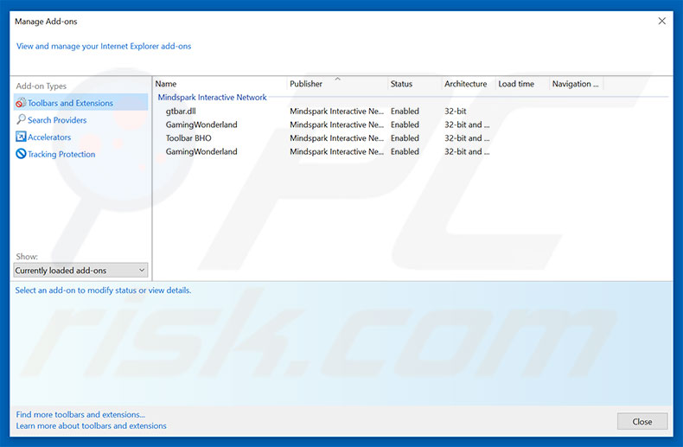Click Enabled status in Toolbar BHO row

tap(405, 138)
